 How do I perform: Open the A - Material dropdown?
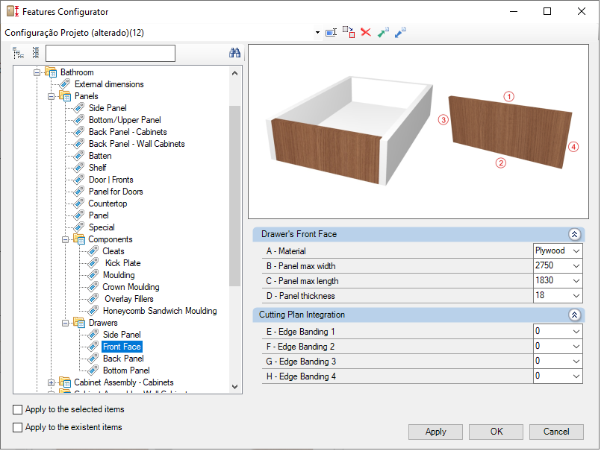[576, 251]
